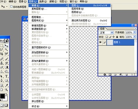Viewport: 138px width, 109px height.
Task: Select the Zoom magnifier tool
Action: (6, 89)
